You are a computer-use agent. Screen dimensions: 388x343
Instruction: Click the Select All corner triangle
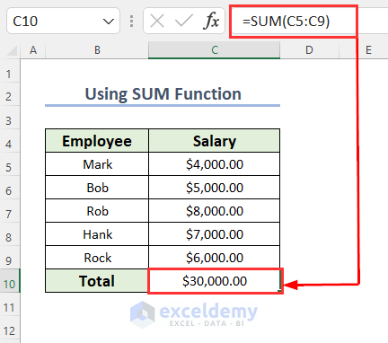(12, 50)
